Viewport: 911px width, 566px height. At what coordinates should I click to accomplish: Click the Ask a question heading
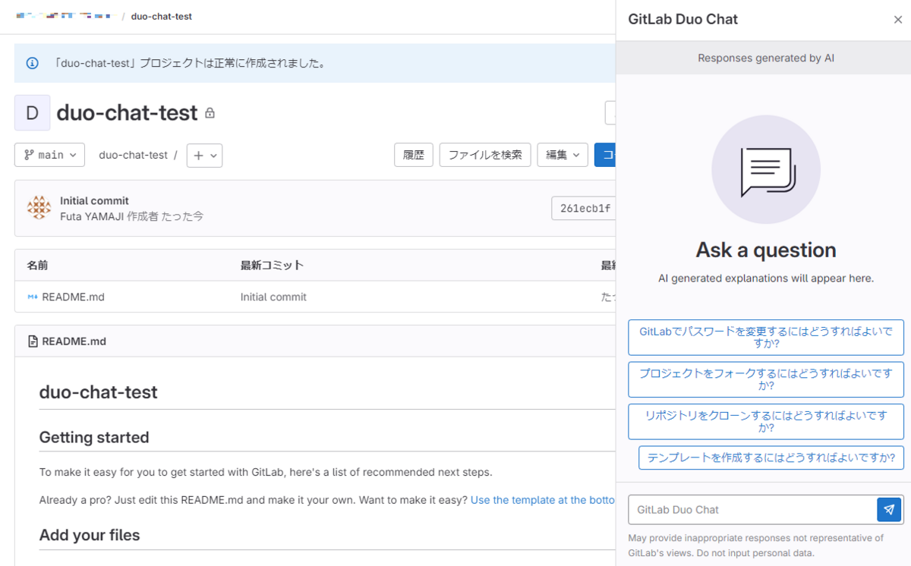(766, 250)
